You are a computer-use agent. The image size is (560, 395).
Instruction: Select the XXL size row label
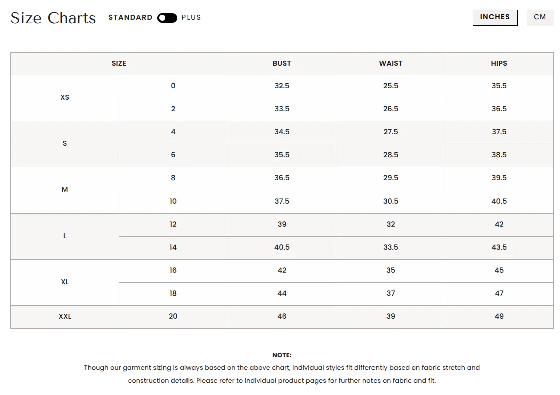click(65, 316)
